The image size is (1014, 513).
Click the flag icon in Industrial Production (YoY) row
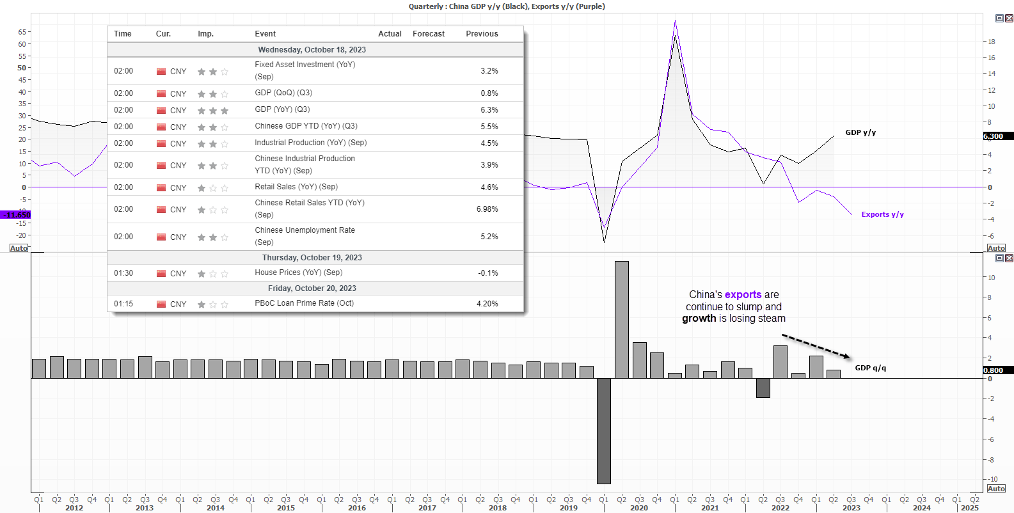click(x=161, y=143)
